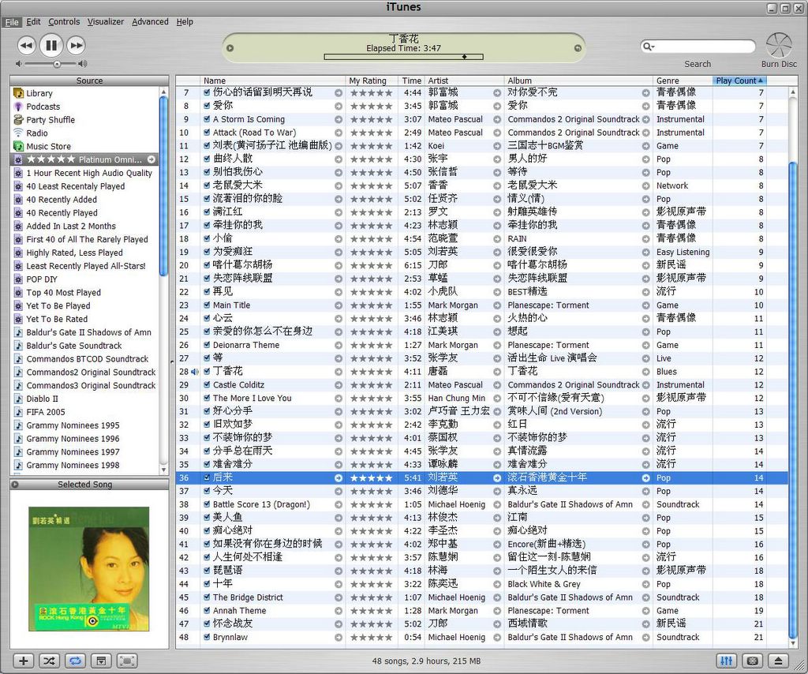Pause playback with the pause button
This screenshot has width=808, height=674.
point(51,45)
